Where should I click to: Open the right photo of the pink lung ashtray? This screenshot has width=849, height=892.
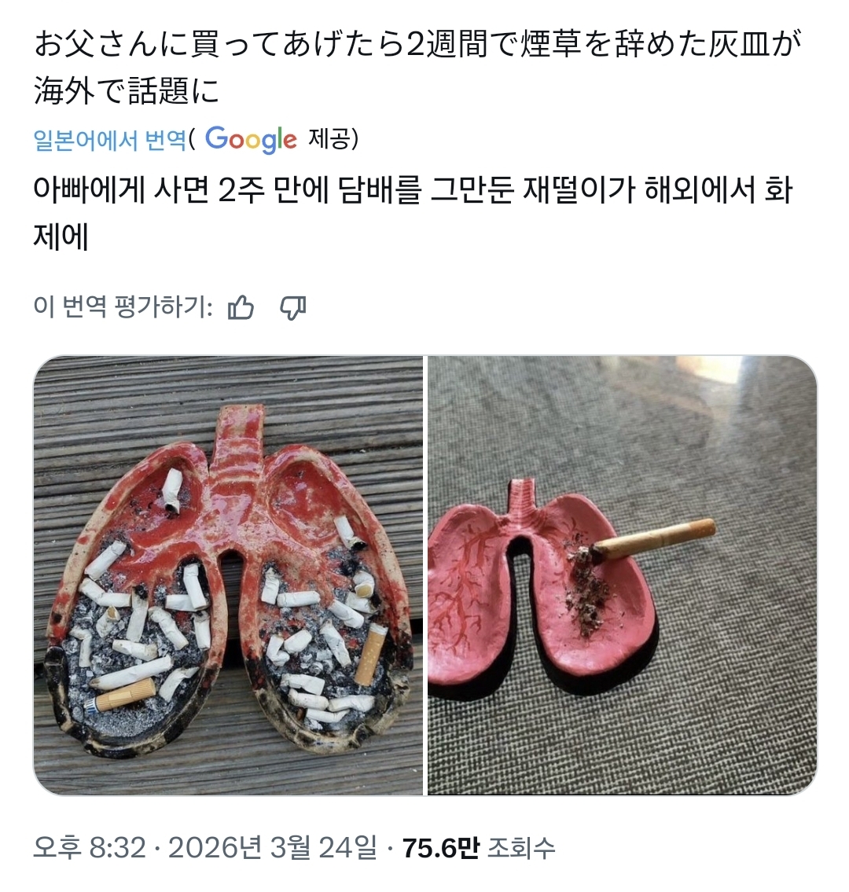point(622,575)
